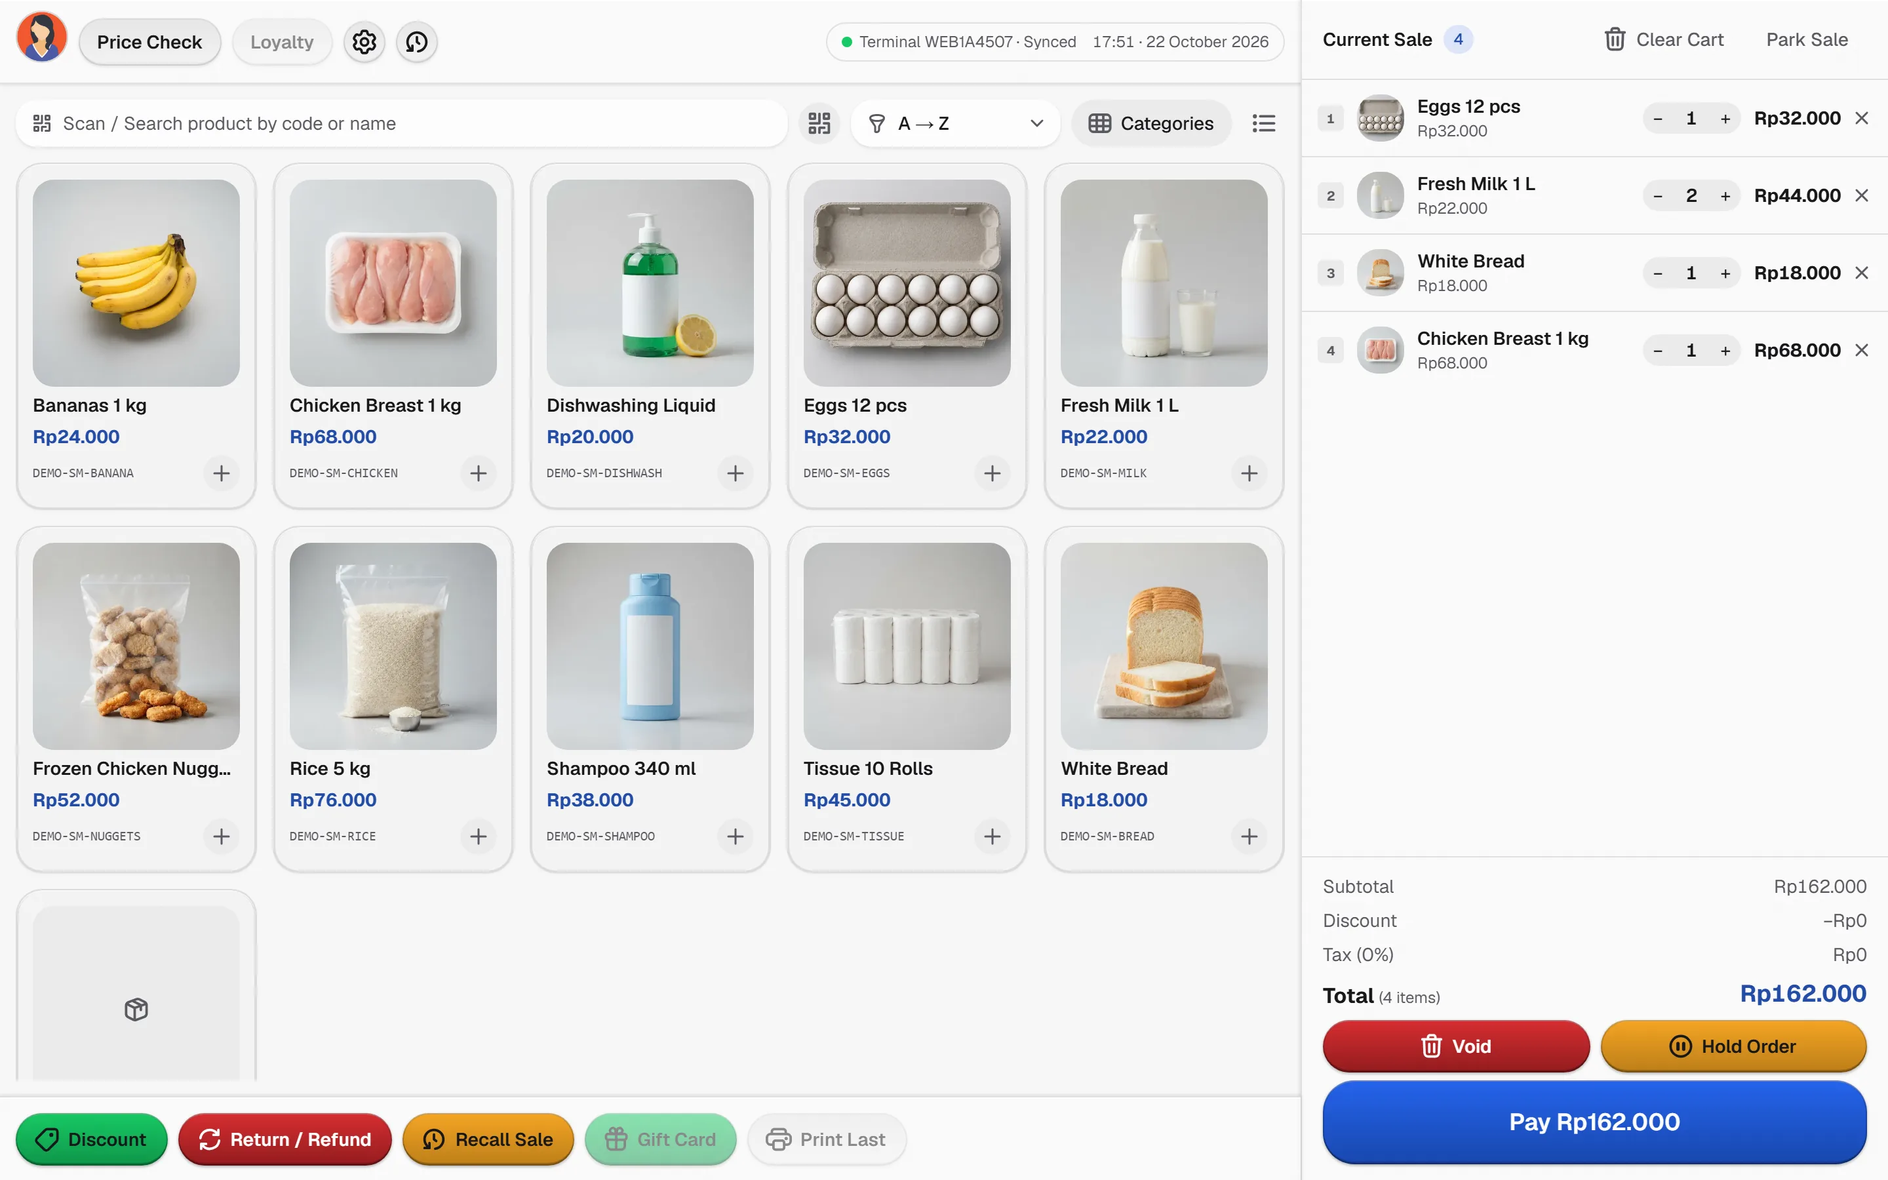
Task: Remove Chicken Breast 1 kg from cart
Action: pyautogui.click(x=1862, y=349)
